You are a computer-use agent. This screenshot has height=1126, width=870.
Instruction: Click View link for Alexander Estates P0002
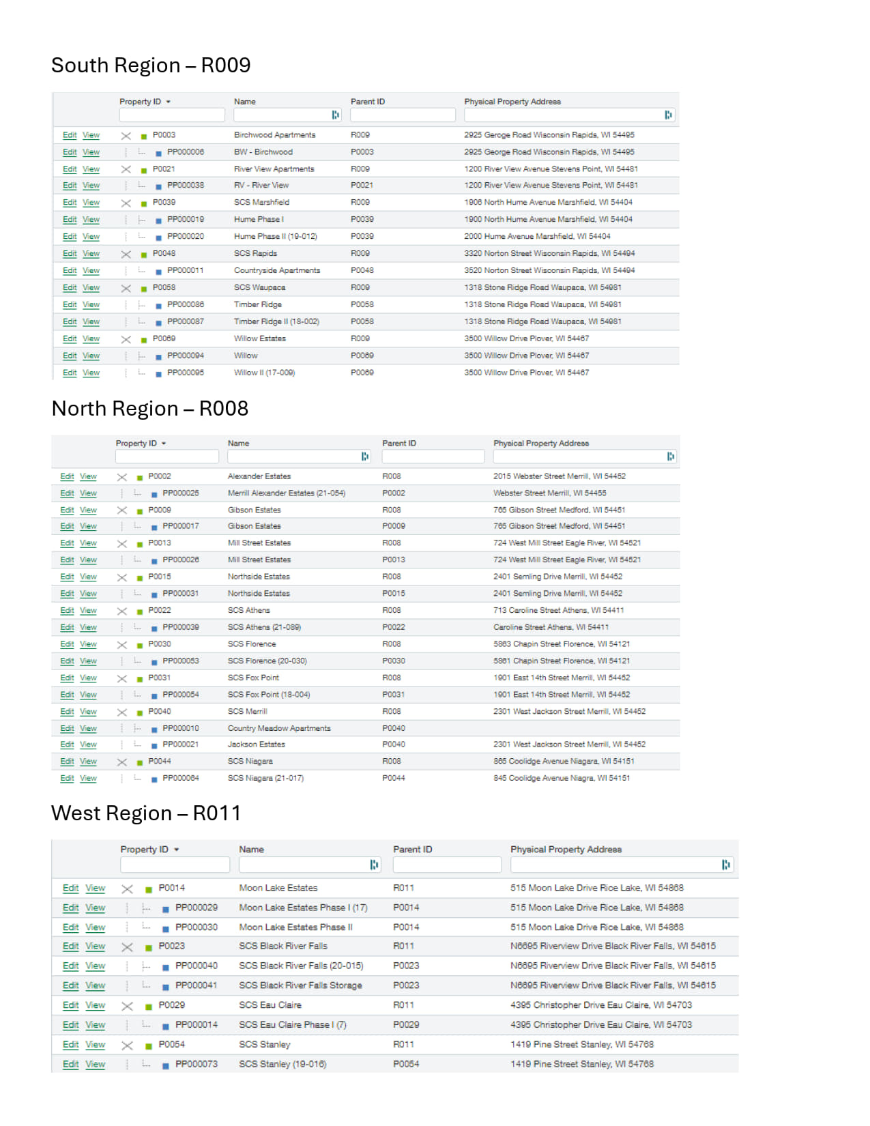click(x=88, y=476)
